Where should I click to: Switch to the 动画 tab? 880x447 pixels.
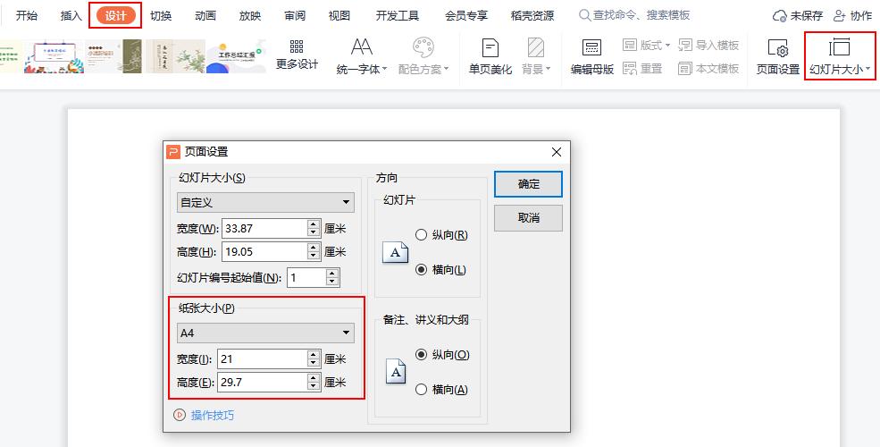[205, 16]
